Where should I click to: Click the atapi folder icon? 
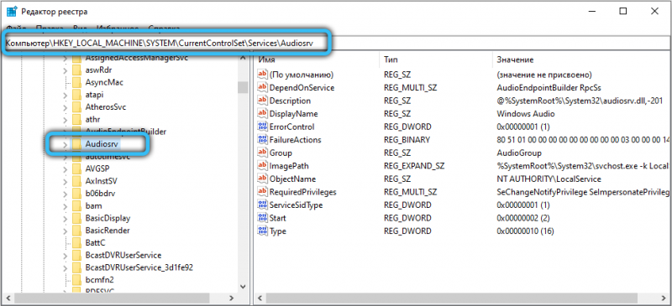tap(76, 95)
